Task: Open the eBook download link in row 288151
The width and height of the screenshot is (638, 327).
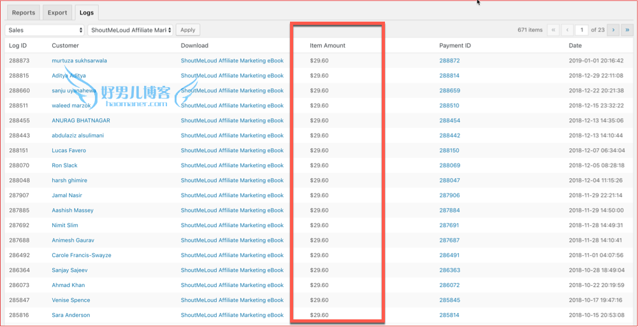Action: [x=232, y=150]
